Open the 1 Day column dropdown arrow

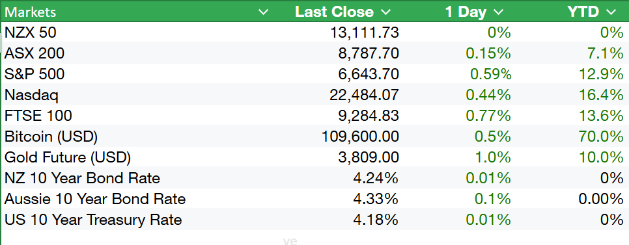[498, 12]
